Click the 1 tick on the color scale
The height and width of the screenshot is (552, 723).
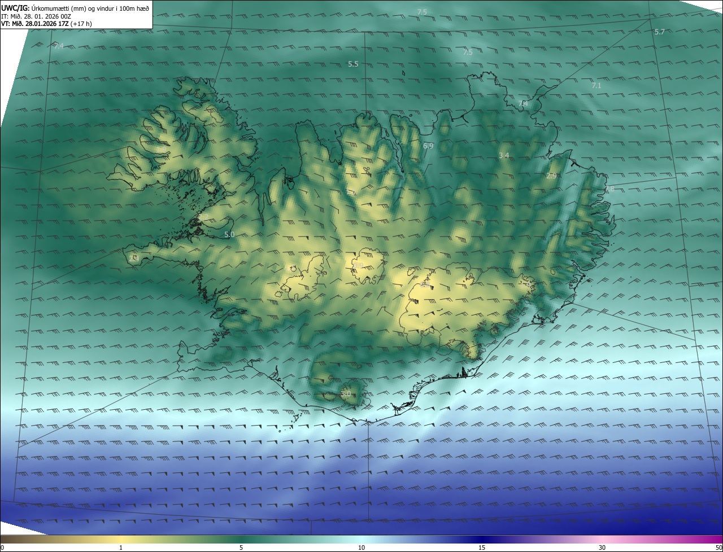pyautogui.click(x=121, y=547)
